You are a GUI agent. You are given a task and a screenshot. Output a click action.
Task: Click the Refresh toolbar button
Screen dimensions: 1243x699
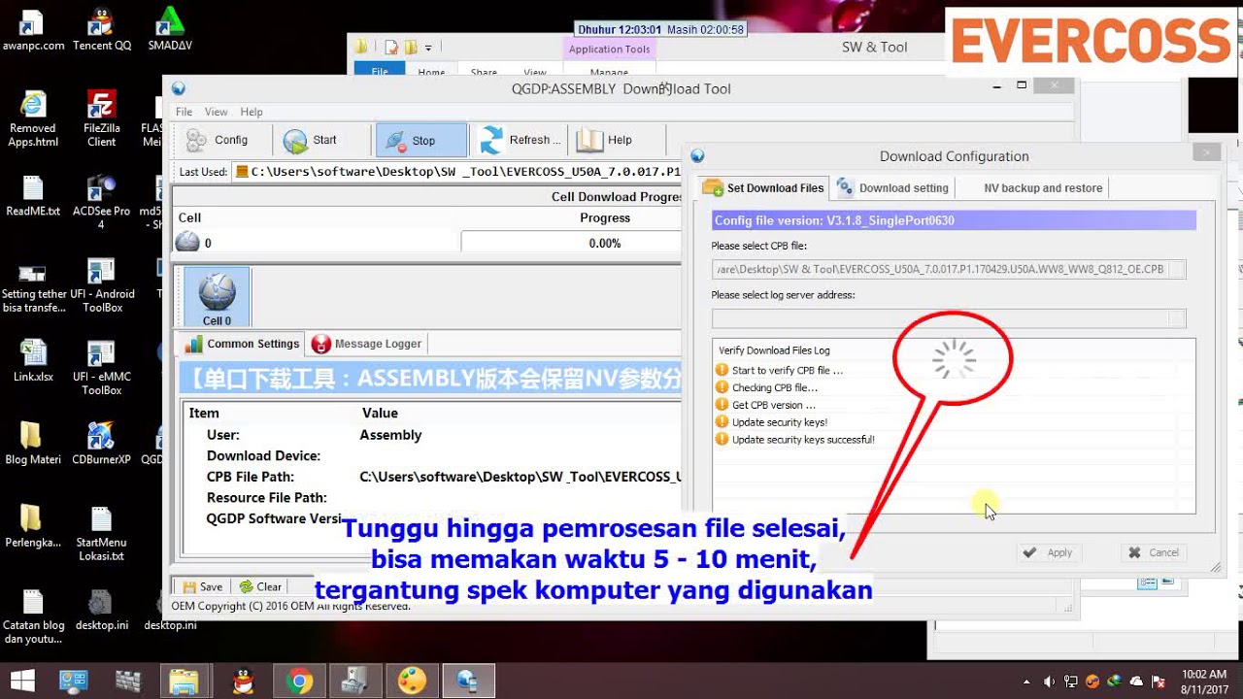point(521,141)
